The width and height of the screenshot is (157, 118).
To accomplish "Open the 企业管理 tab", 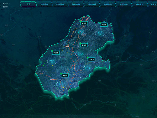I will click(60, 4).
